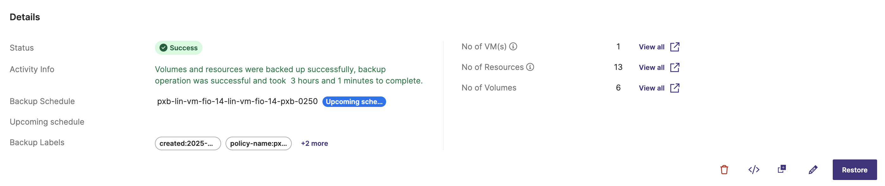Expand the +2 more labels
This screenshot has height=186, width=885.
click(x=314, y=143)
